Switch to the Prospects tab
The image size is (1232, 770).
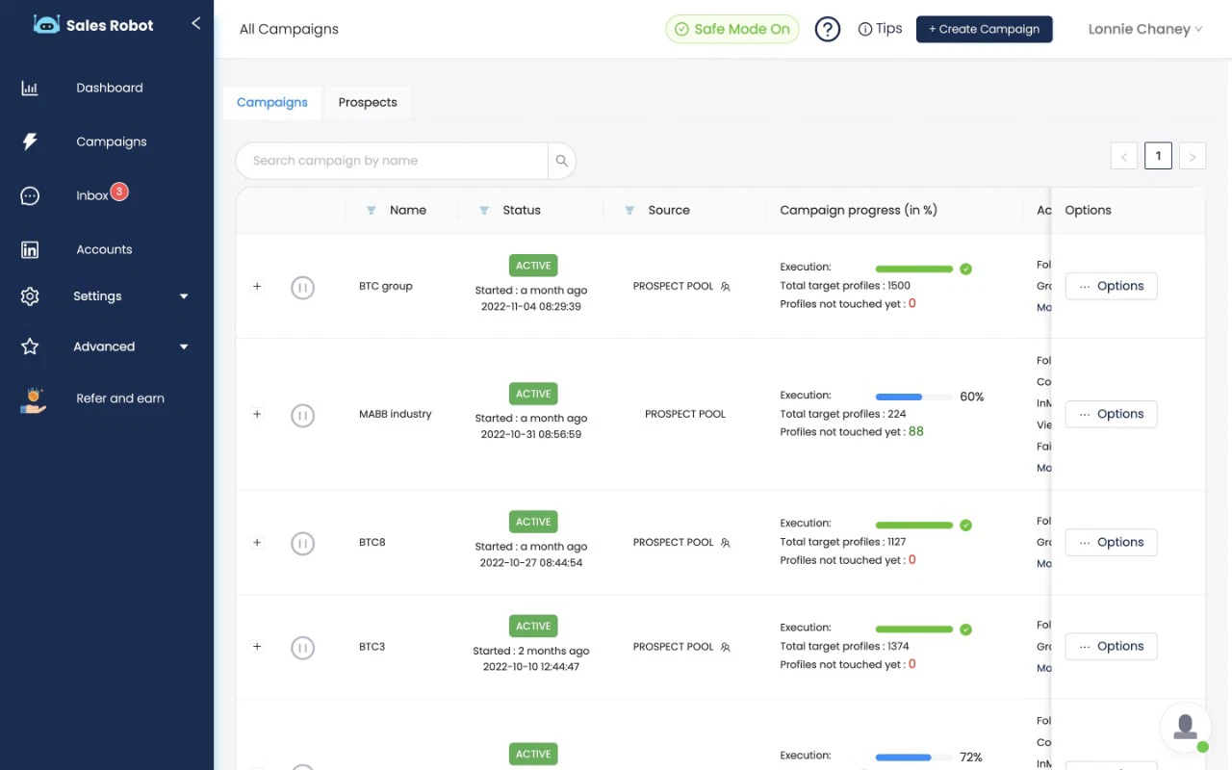tap(368, 102)
